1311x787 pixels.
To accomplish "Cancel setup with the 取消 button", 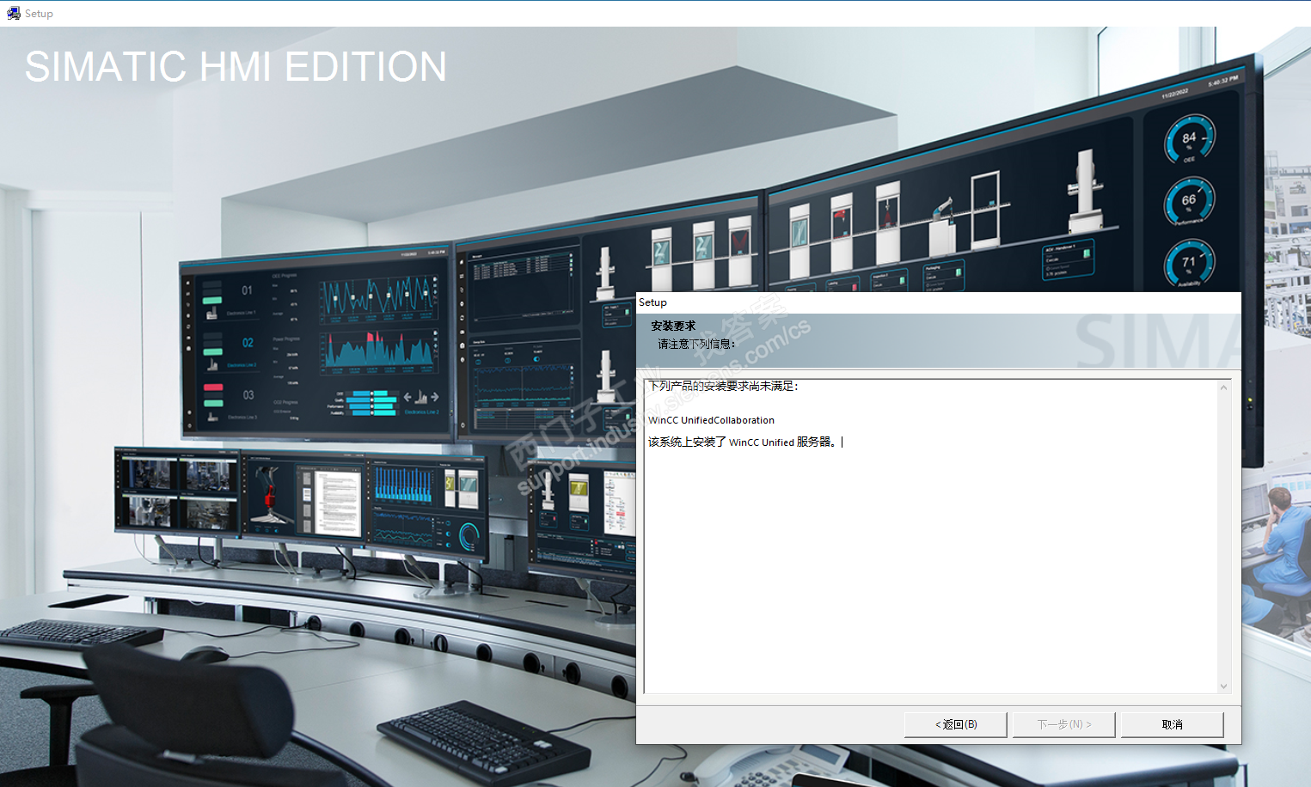I will [1172, 724].
